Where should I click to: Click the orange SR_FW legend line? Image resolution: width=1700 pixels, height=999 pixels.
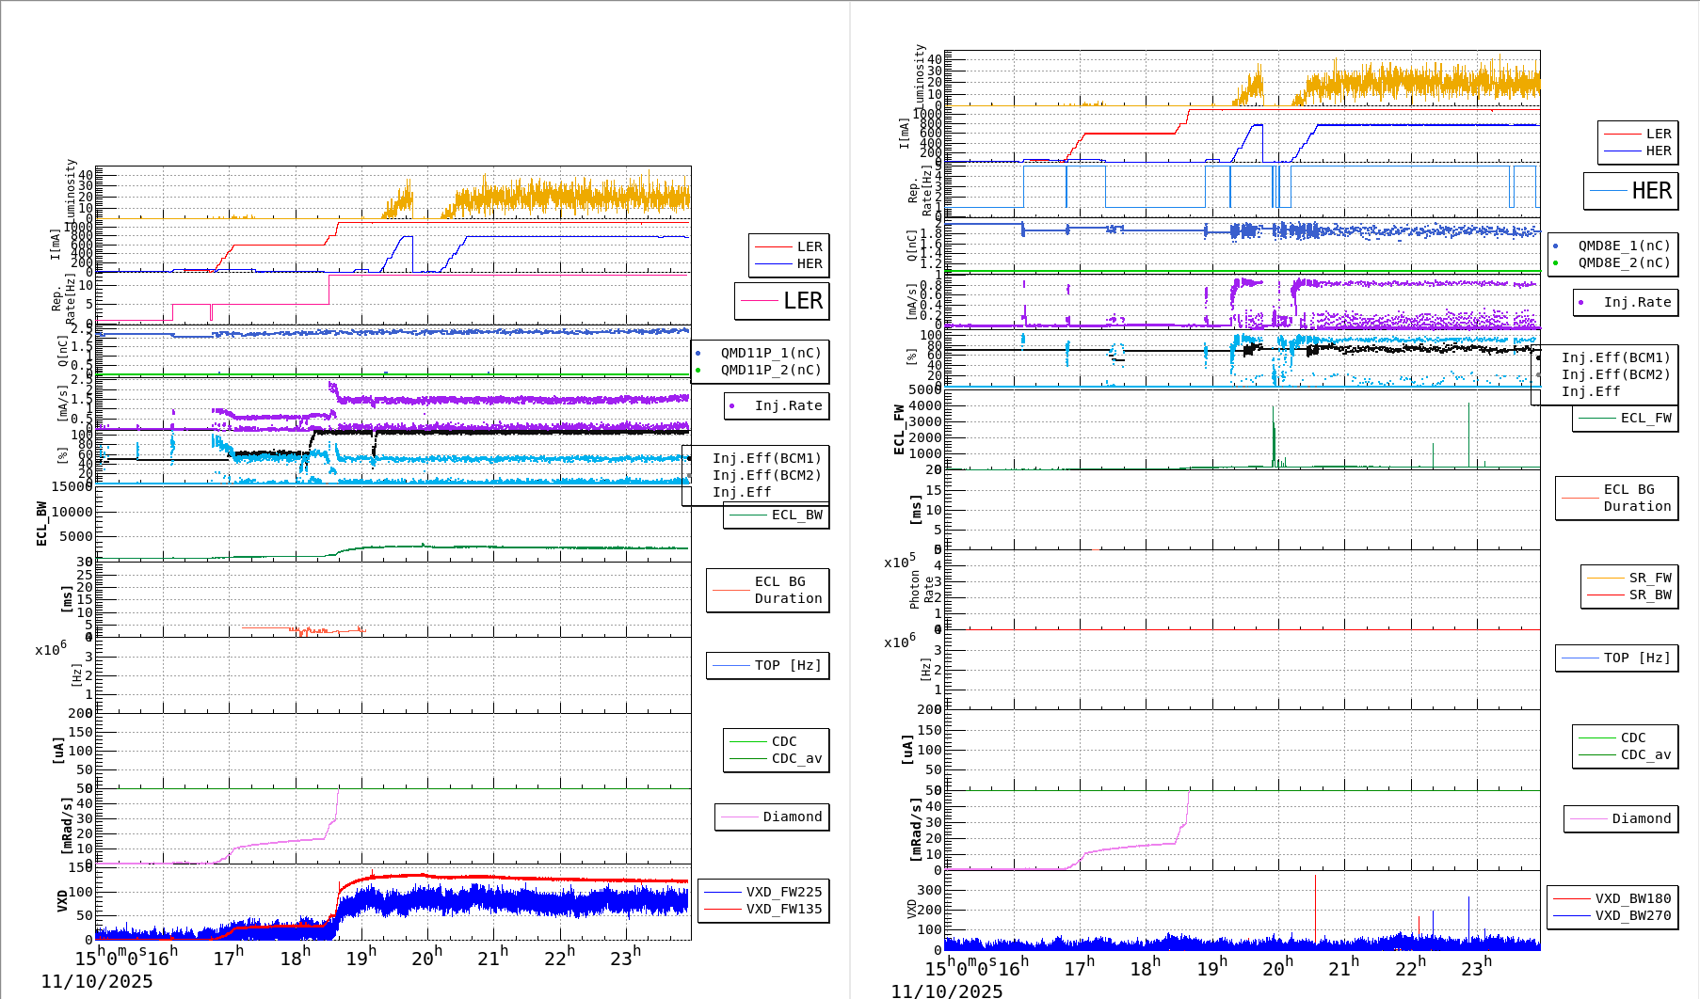1605,578
